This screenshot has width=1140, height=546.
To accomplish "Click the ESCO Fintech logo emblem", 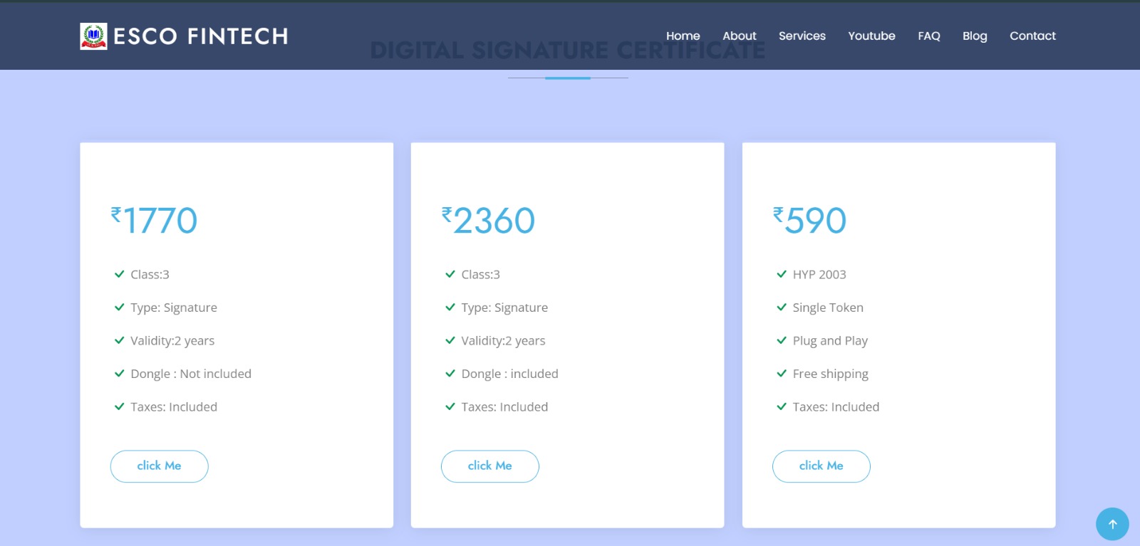I will point(93,36).
